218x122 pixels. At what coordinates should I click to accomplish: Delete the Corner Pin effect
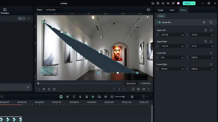[x=204, y=22]
